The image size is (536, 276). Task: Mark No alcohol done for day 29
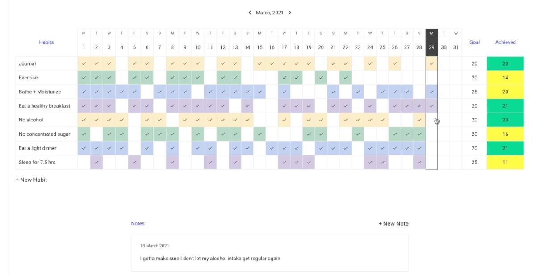click(x=431, y=120)
